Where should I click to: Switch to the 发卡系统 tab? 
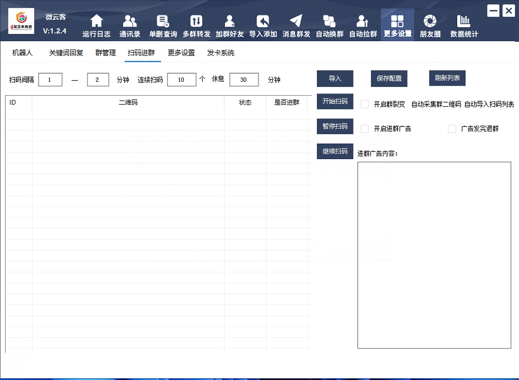(x=221, y=53)
